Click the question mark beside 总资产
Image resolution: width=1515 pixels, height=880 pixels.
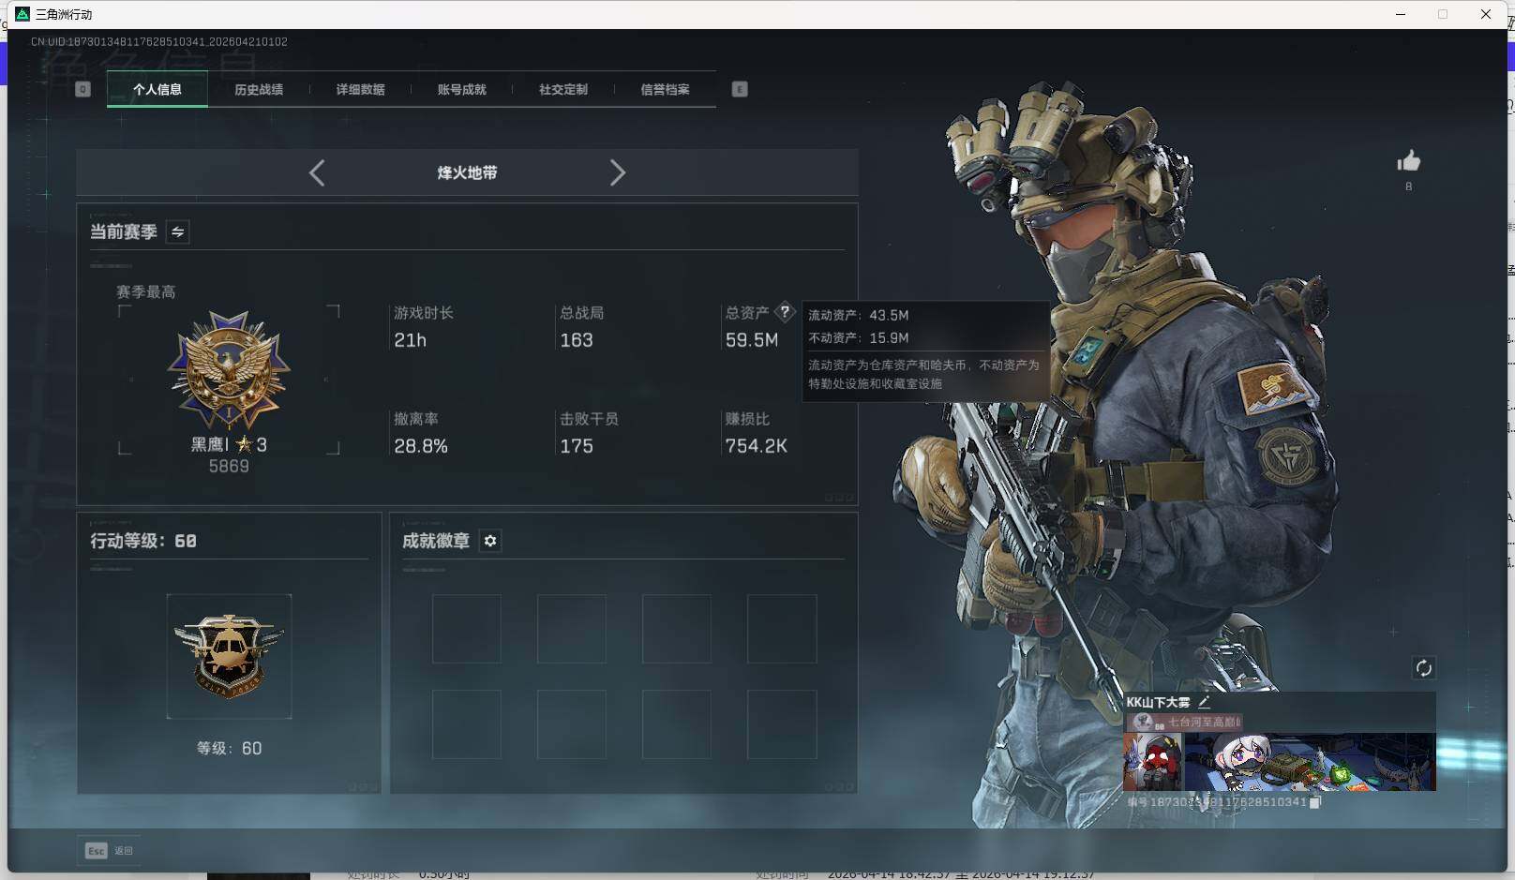pyautogui.click(x=785, y=312)
